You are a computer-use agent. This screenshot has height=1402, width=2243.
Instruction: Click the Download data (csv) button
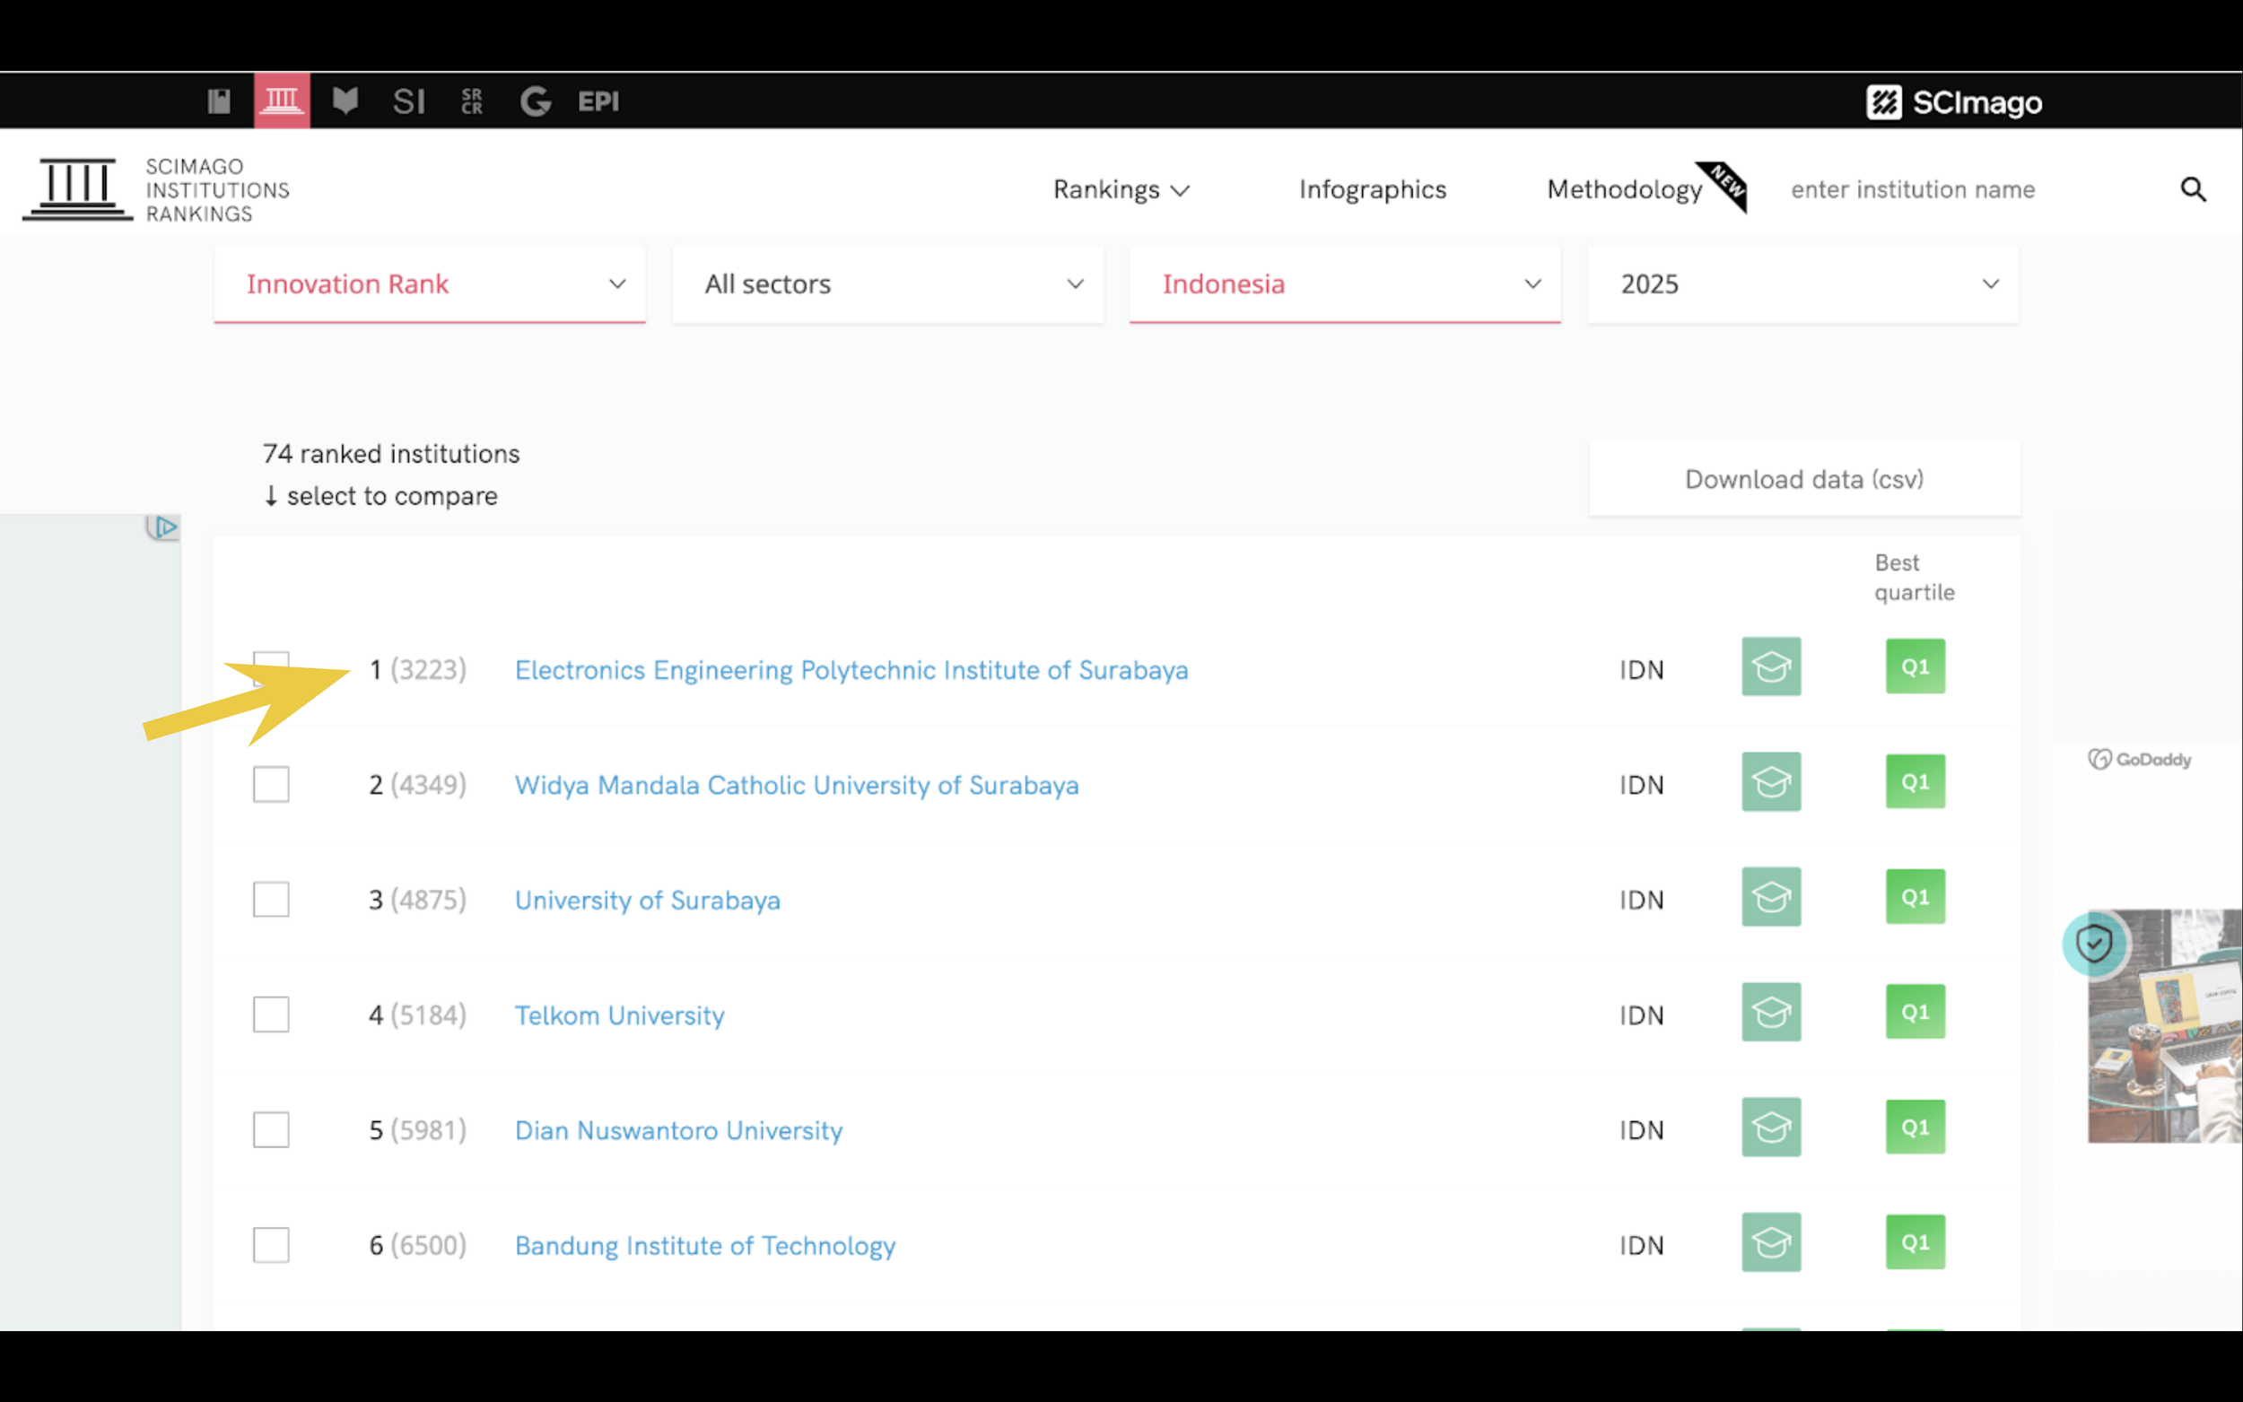[1803, 478]
